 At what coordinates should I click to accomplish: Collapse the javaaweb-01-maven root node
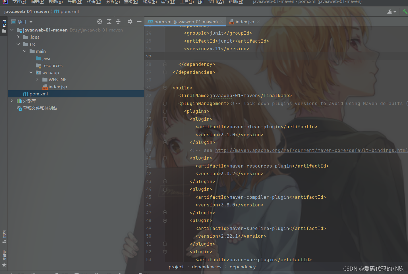[x=12, y=30]
